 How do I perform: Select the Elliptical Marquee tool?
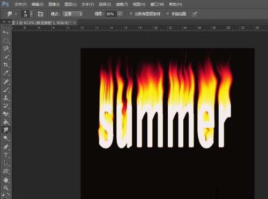[x=6, y=41]
